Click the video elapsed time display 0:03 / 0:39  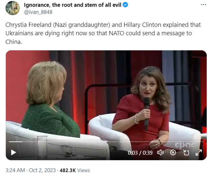pos(140,153)
